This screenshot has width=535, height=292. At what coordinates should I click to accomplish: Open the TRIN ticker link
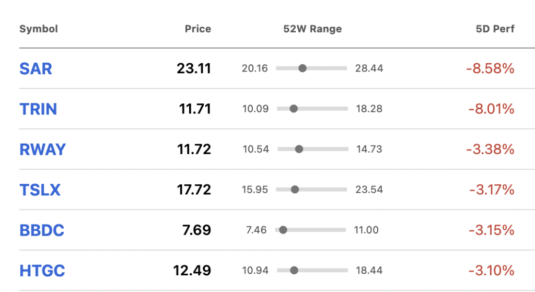(38, 109)
